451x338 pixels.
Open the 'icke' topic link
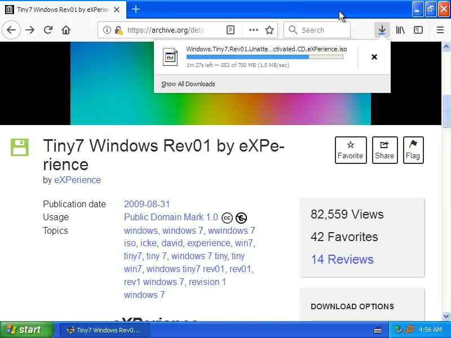(148, 243)
